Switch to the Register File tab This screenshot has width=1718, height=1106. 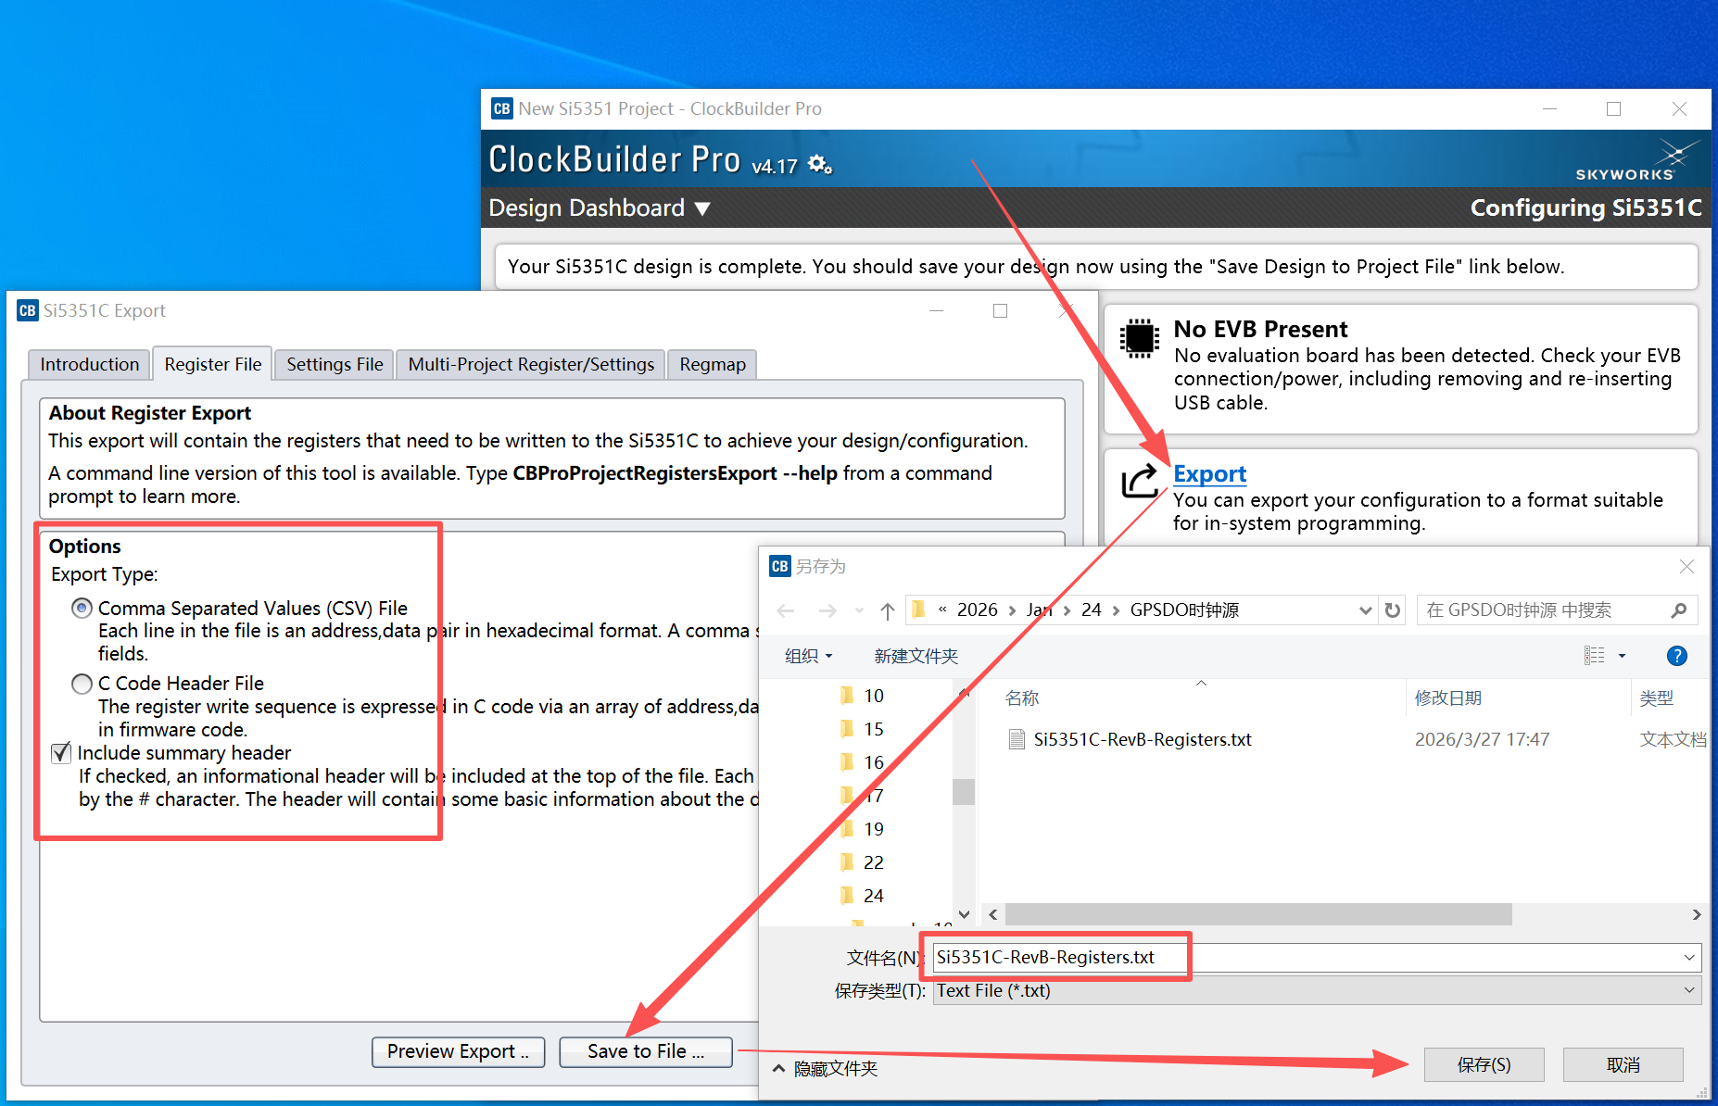pos(213,364)
